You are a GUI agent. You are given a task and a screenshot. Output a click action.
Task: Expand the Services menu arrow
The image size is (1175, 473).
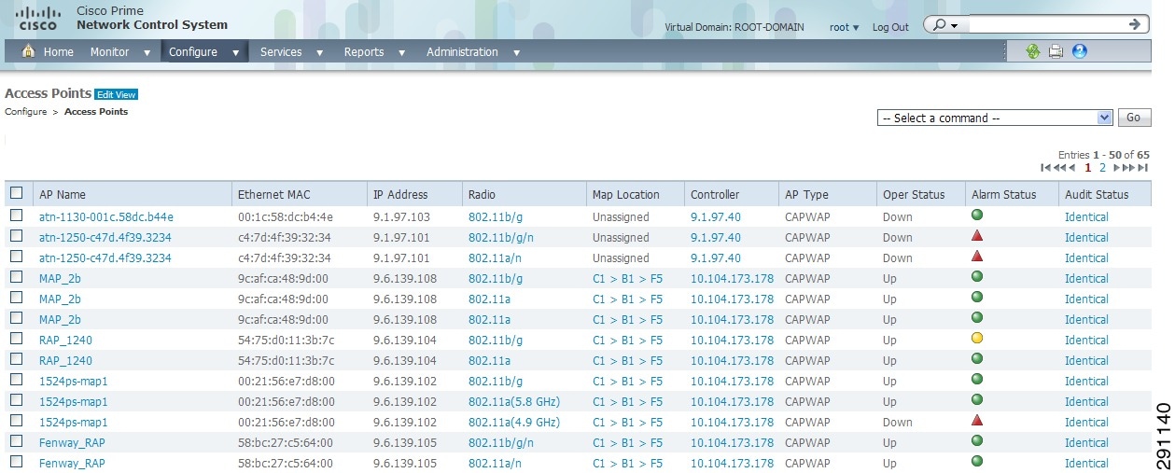320,52
